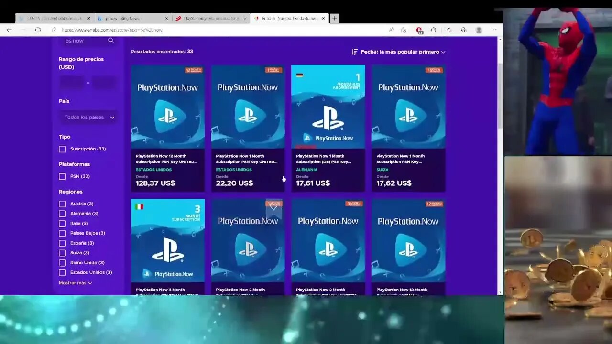Click the 17,61 US$ price

pyautogui.click(x=313, y=183)
